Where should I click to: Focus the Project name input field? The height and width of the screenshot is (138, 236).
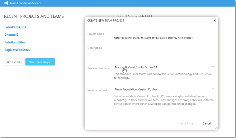click(x=164, y=33)
